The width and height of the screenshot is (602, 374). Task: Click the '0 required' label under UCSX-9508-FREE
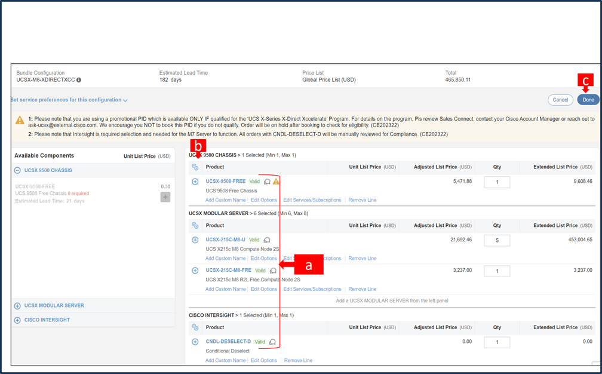point(78,194)
